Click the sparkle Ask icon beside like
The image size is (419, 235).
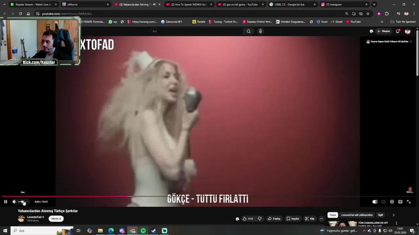point(237,219)
